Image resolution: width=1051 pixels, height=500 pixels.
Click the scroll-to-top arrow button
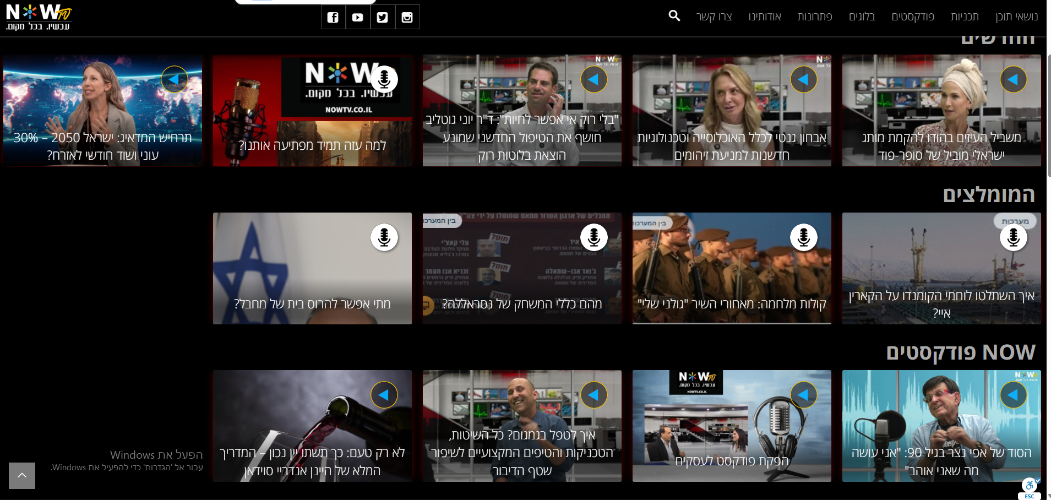click(x=22, y=476)
